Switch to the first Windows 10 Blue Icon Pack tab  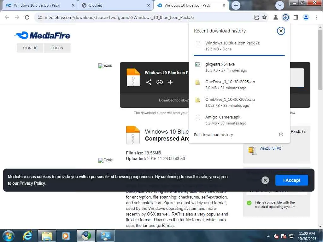37,5
